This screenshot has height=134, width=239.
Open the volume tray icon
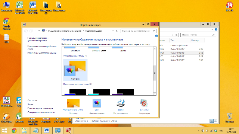(x=207, y=131)
